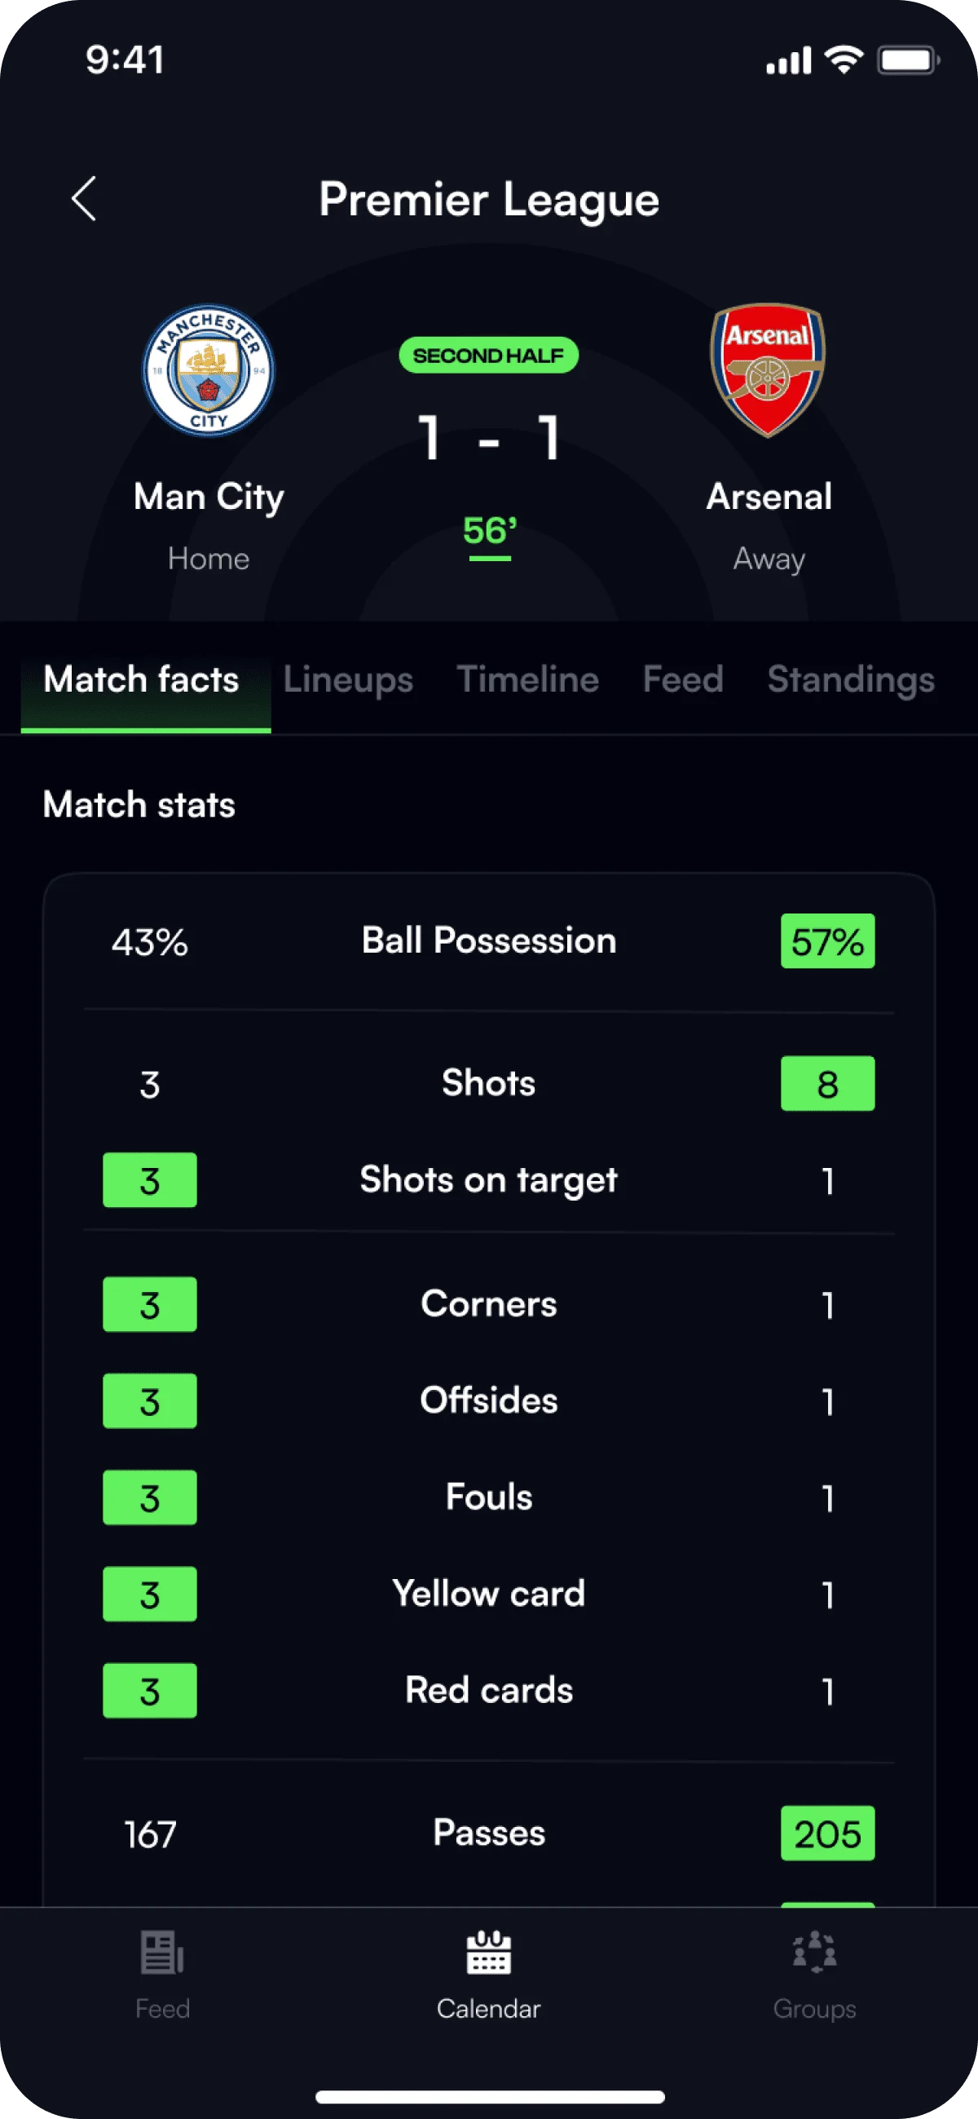978x2119 pixels.
Task: Expand the Ball Possession stat row
Action: click(488, 940)
